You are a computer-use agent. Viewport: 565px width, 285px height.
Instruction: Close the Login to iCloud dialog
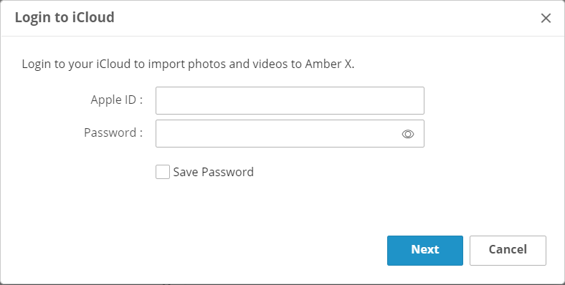click(x=546, y=18)
